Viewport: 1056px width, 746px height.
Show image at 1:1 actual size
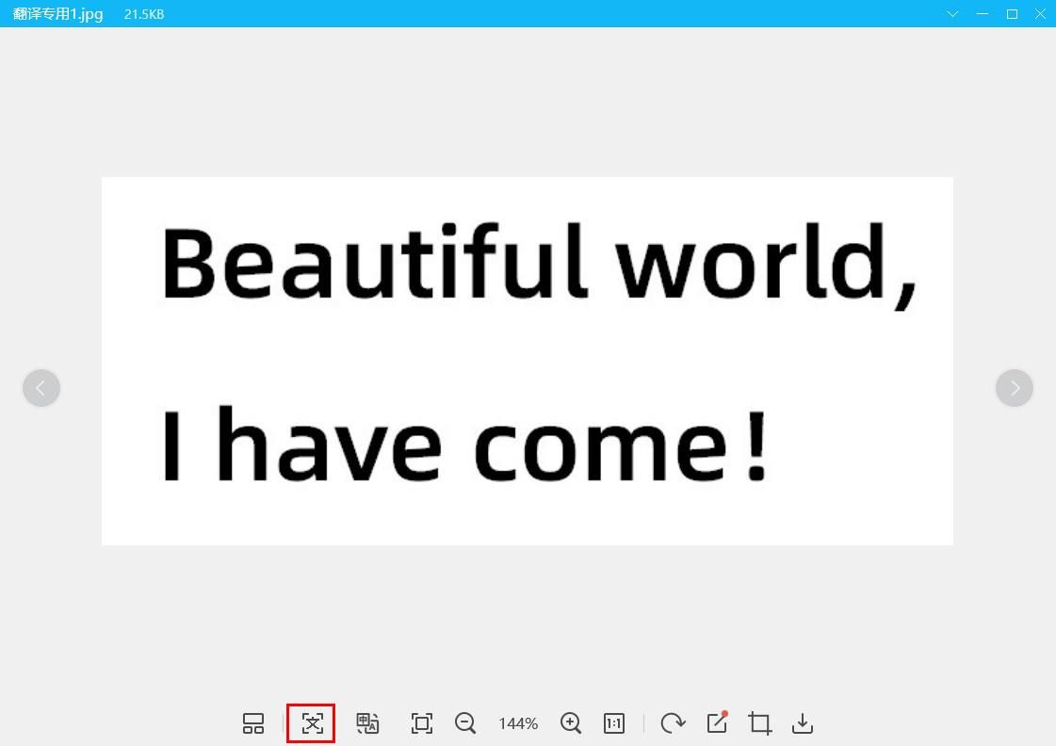614,723
